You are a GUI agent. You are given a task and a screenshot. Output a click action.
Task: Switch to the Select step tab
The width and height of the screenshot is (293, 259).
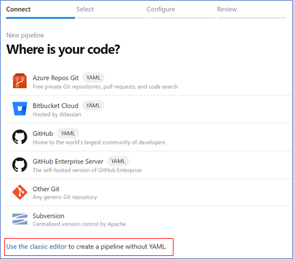[x=85, y=9]
